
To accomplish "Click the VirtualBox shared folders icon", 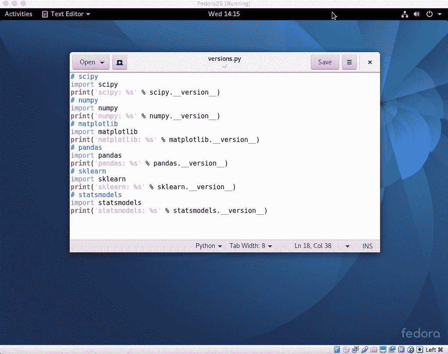I will 374,350.
